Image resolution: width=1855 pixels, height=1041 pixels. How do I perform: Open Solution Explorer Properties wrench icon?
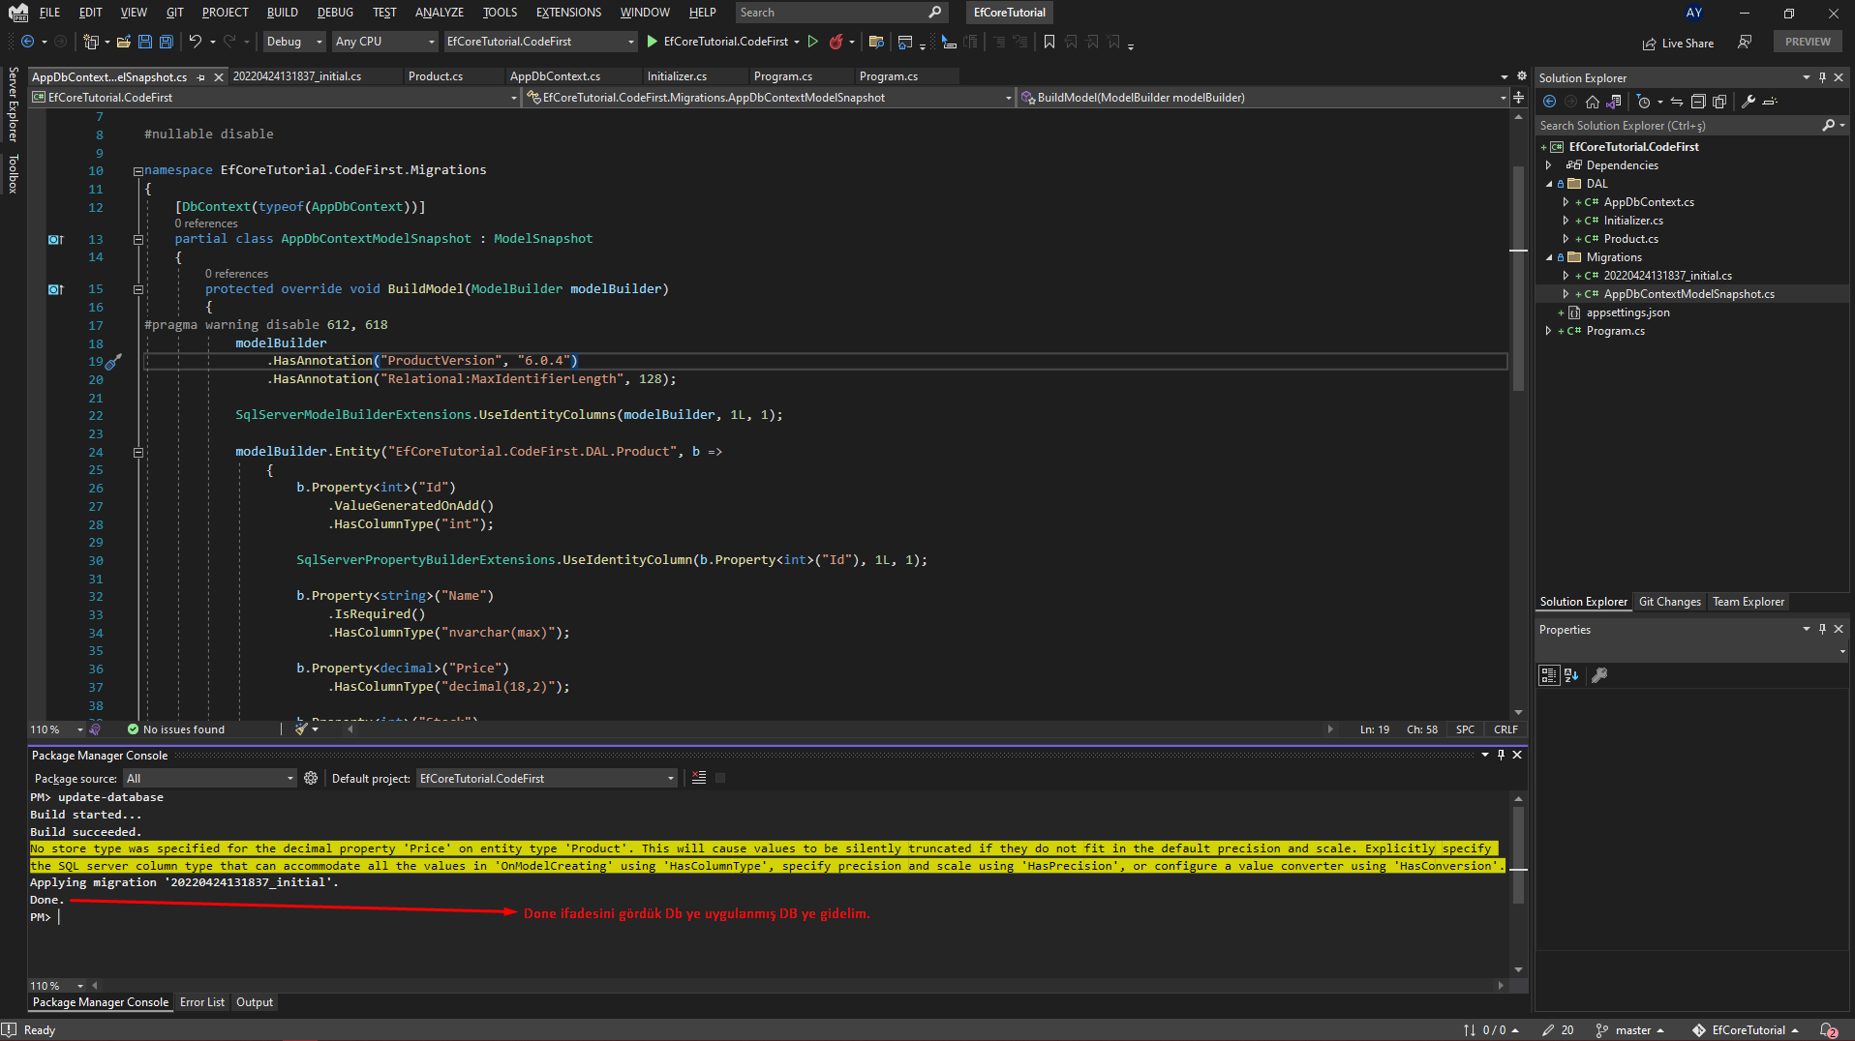coord(1749,101)
